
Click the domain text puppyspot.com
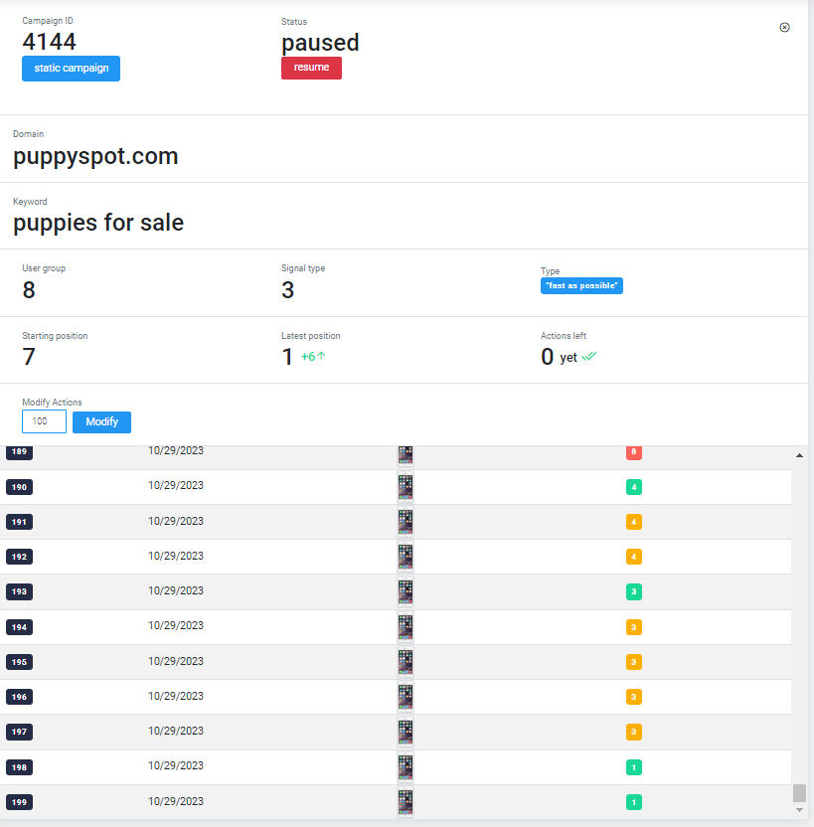[x=95, y=157]
